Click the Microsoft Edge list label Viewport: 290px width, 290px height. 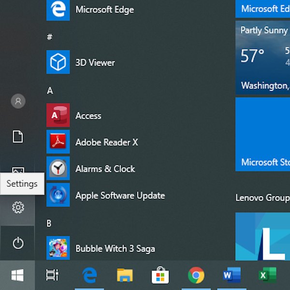105,10
